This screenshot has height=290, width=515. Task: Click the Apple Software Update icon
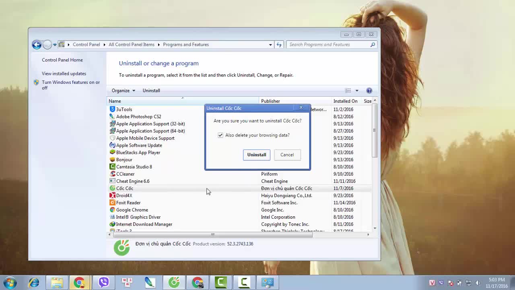click(113, 145)
